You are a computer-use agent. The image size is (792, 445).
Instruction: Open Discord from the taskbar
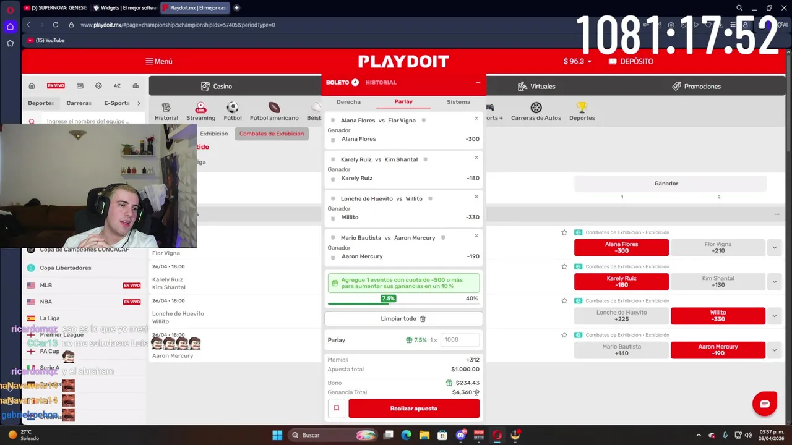[x=460, y=435]
